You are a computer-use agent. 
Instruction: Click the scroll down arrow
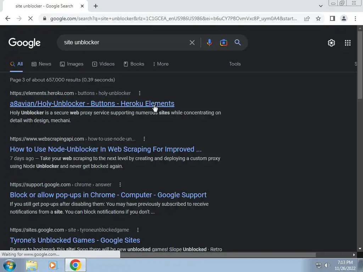[360, 249]
